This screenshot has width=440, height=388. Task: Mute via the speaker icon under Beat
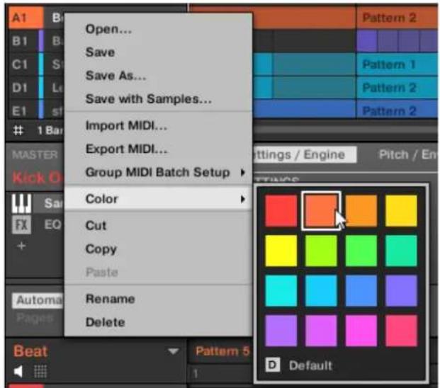18,372
